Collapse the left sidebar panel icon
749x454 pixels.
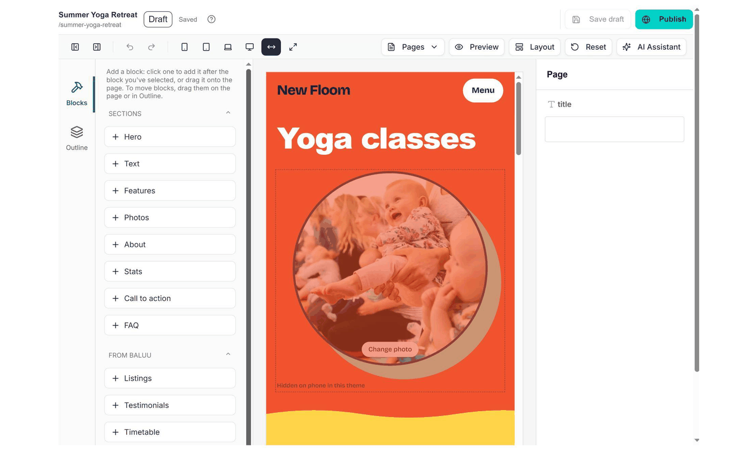[x=75, y=47]
